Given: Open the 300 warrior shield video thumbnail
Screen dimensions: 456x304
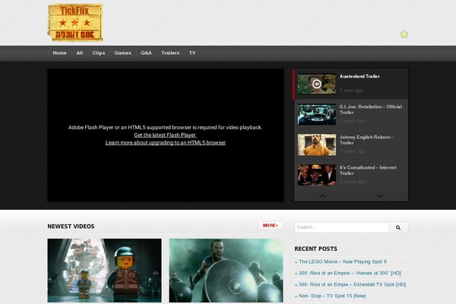Looking at the screenshot, I should pyautogui.click(x=226, y=271).
